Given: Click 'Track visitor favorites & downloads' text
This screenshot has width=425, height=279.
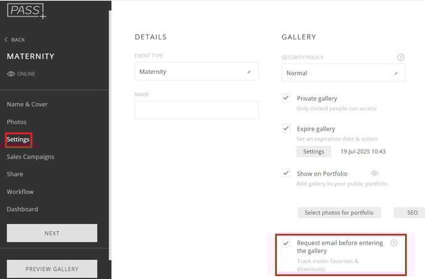Looking at the screenshot, I should [x=327, y=265].
